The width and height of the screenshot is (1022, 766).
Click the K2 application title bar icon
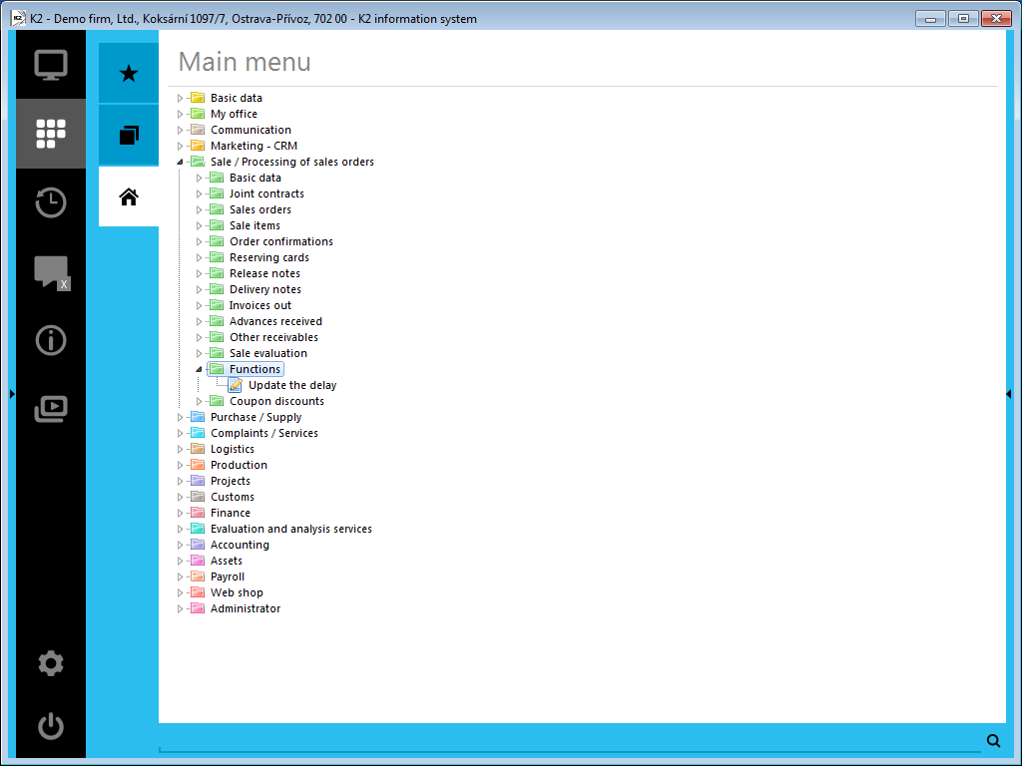(x=18, y=18)
